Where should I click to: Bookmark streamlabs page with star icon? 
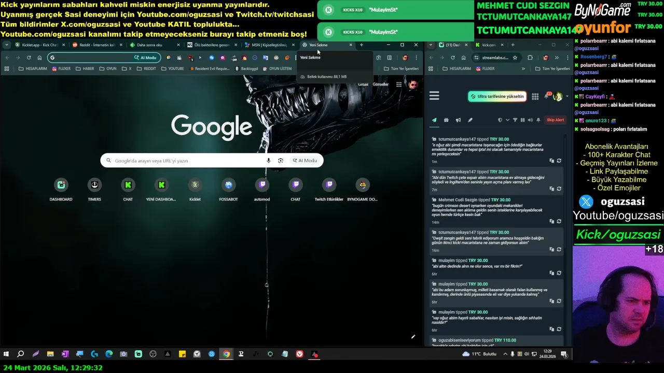(515, 58)
